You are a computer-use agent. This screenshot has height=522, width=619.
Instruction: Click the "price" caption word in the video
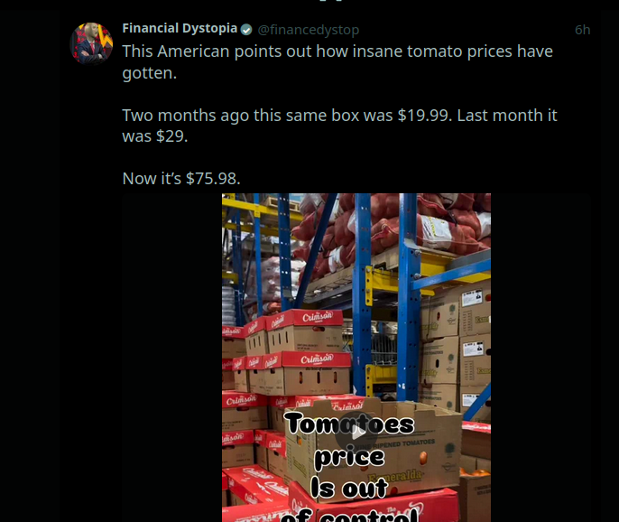point(349,456)
